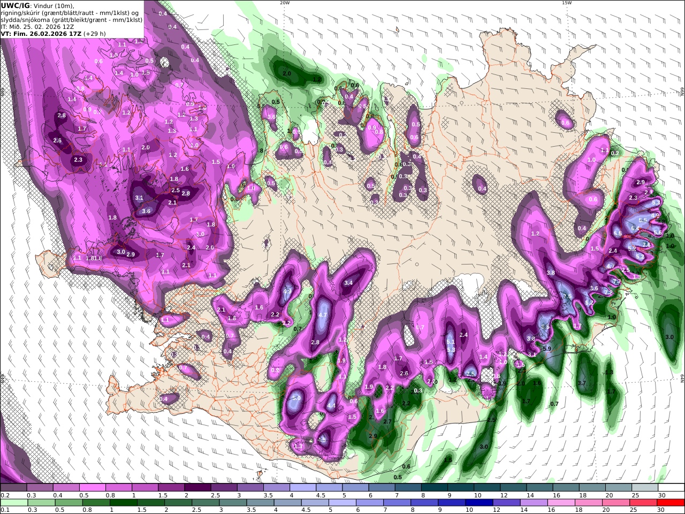The width and height of the screenshot is (685, 514).
Task: Pick the violet lower-scale swatch between 12 and 14
Action: point(506,502)
